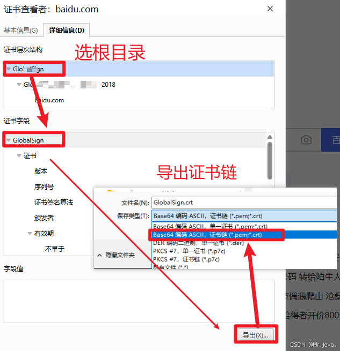
Task: Select the 版本 field
Action: (41, 171)
